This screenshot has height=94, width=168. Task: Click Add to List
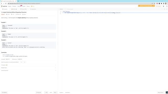click(18, 14)
